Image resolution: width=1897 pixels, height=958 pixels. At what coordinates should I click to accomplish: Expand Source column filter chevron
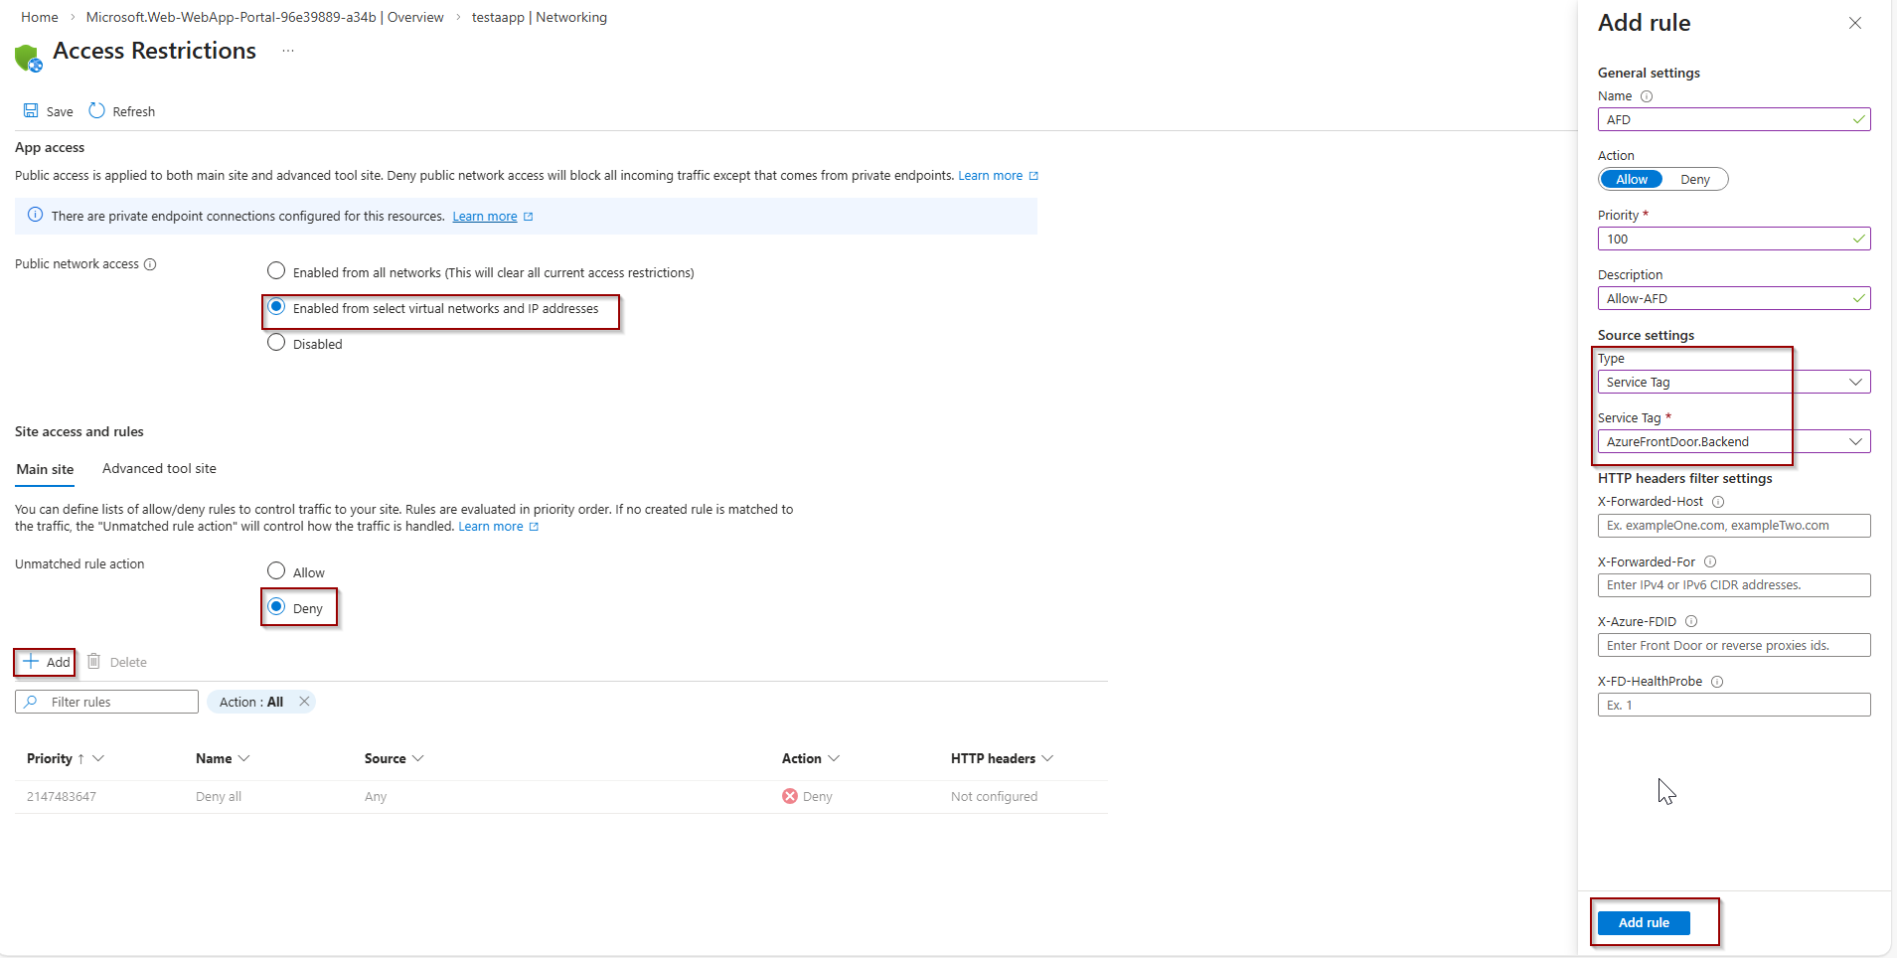point(418,758)
